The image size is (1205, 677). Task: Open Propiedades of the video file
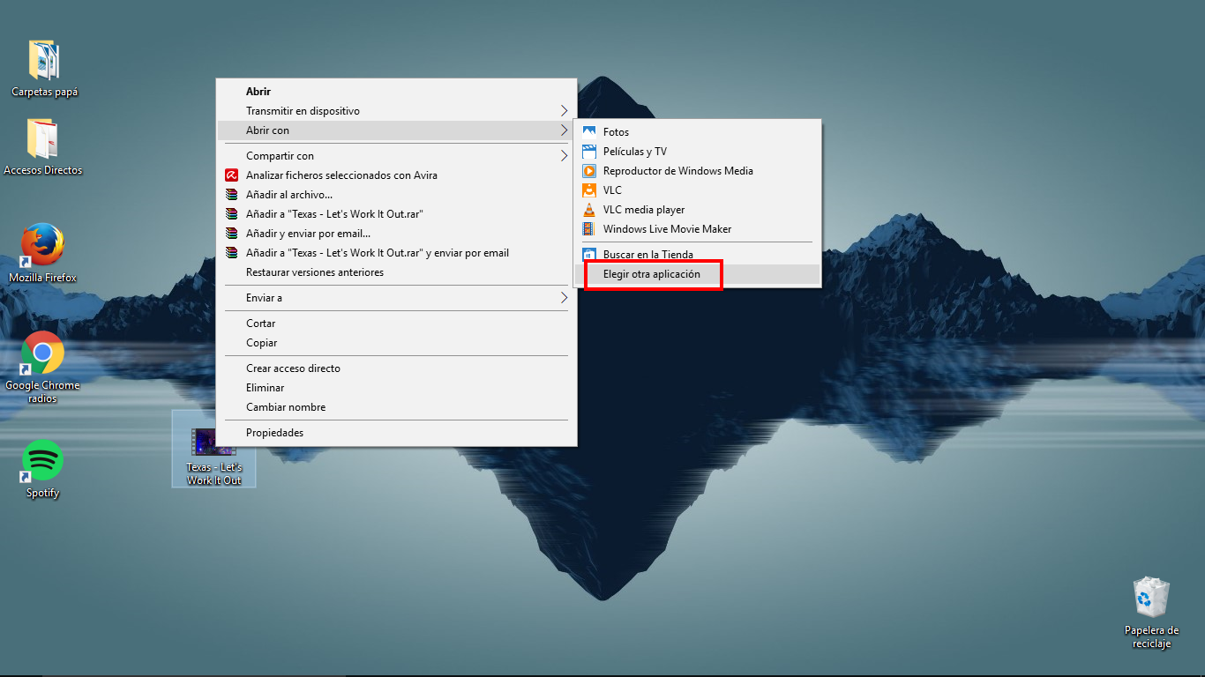tap(273, 432)
